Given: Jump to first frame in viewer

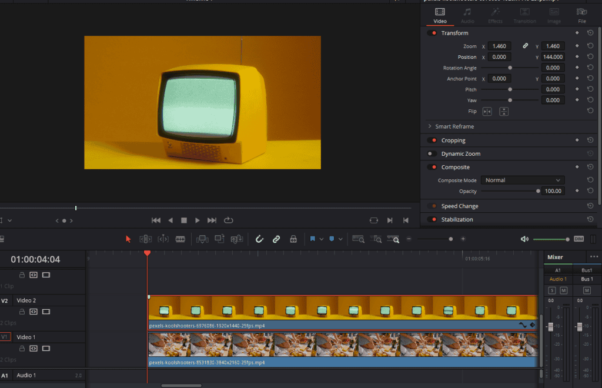Looking at the screenshot, I should 156,220.
